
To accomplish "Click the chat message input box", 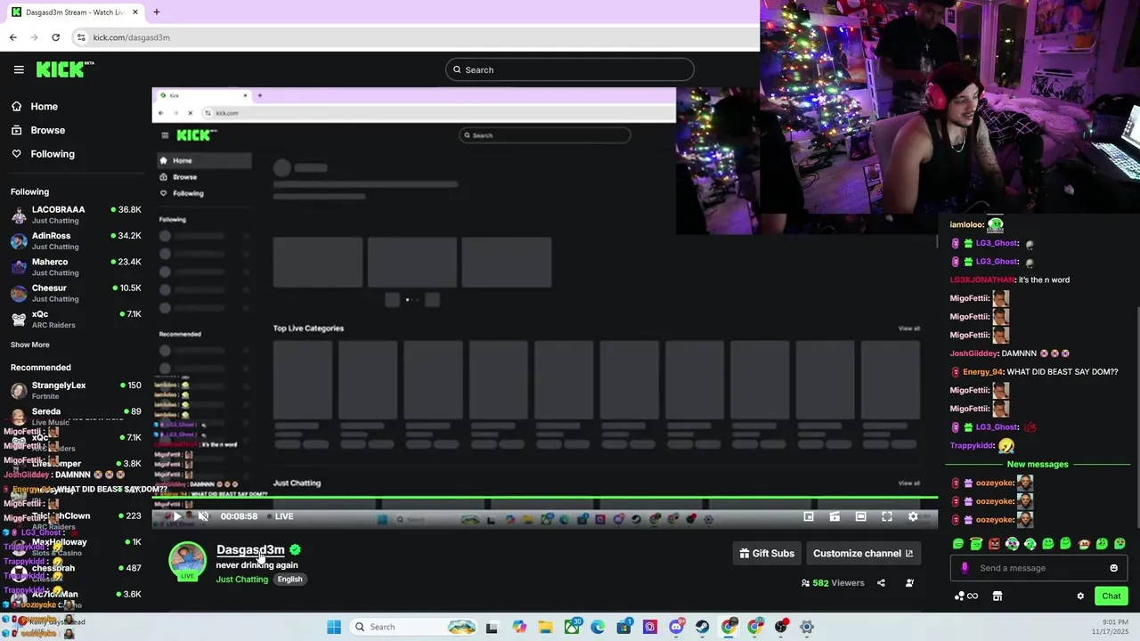I will tap(1038, 568).
